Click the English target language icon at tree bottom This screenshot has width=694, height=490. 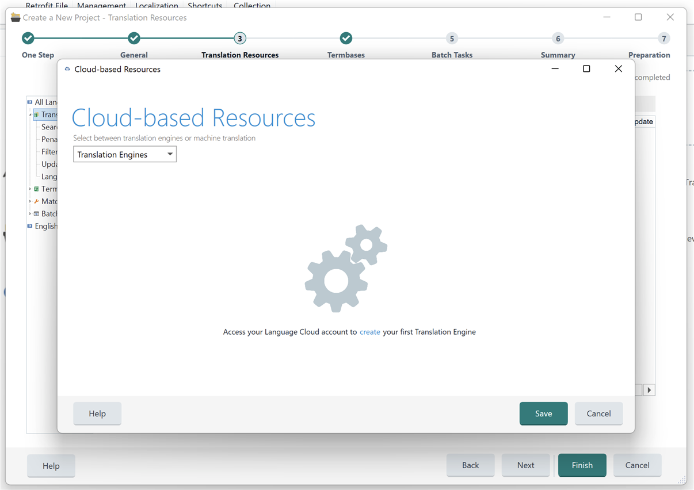pyautogui.click(x=29, y=226)
